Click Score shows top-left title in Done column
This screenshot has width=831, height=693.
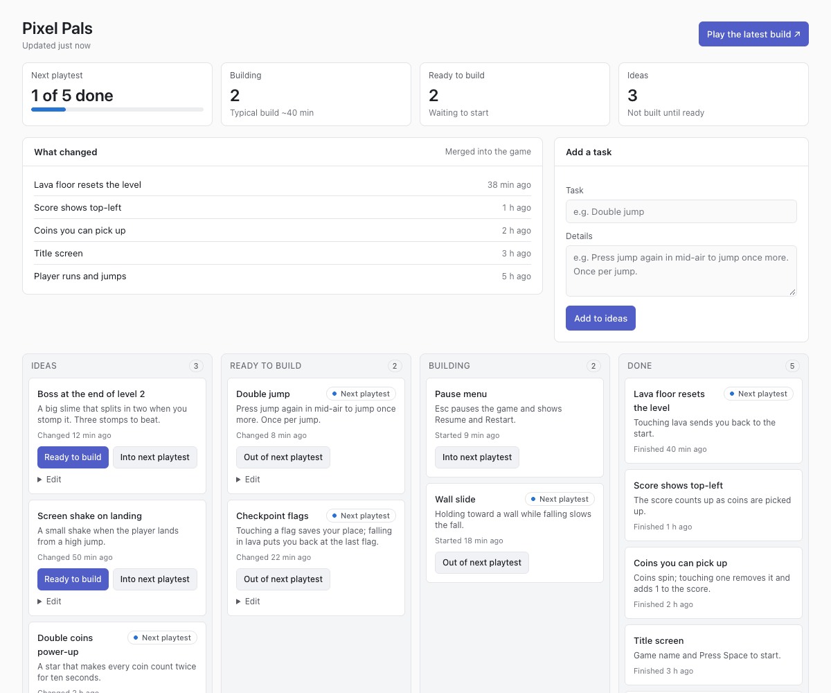pos(678,485)
